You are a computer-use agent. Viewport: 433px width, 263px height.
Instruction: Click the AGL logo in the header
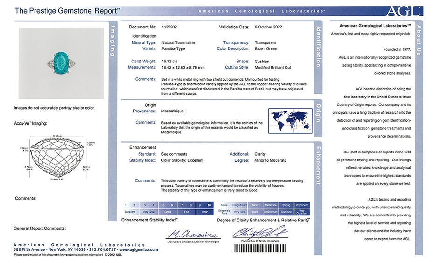404,11
